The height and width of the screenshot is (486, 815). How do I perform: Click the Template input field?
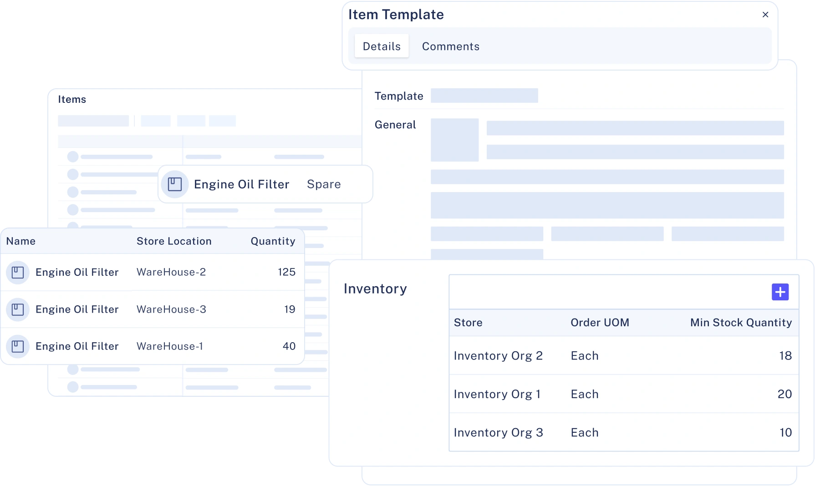(484, 96)
